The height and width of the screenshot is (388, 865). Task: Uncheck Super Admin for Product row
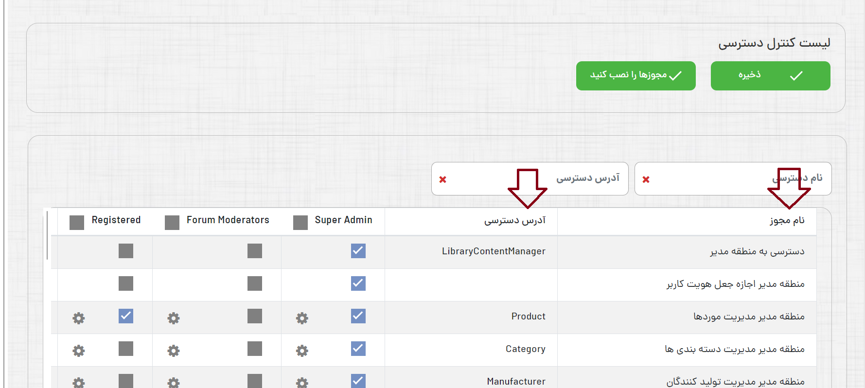click(358, 316)
